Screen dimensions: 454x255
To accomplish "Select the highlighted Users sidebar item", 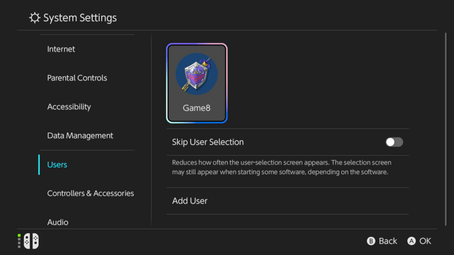I will [57, 165].
